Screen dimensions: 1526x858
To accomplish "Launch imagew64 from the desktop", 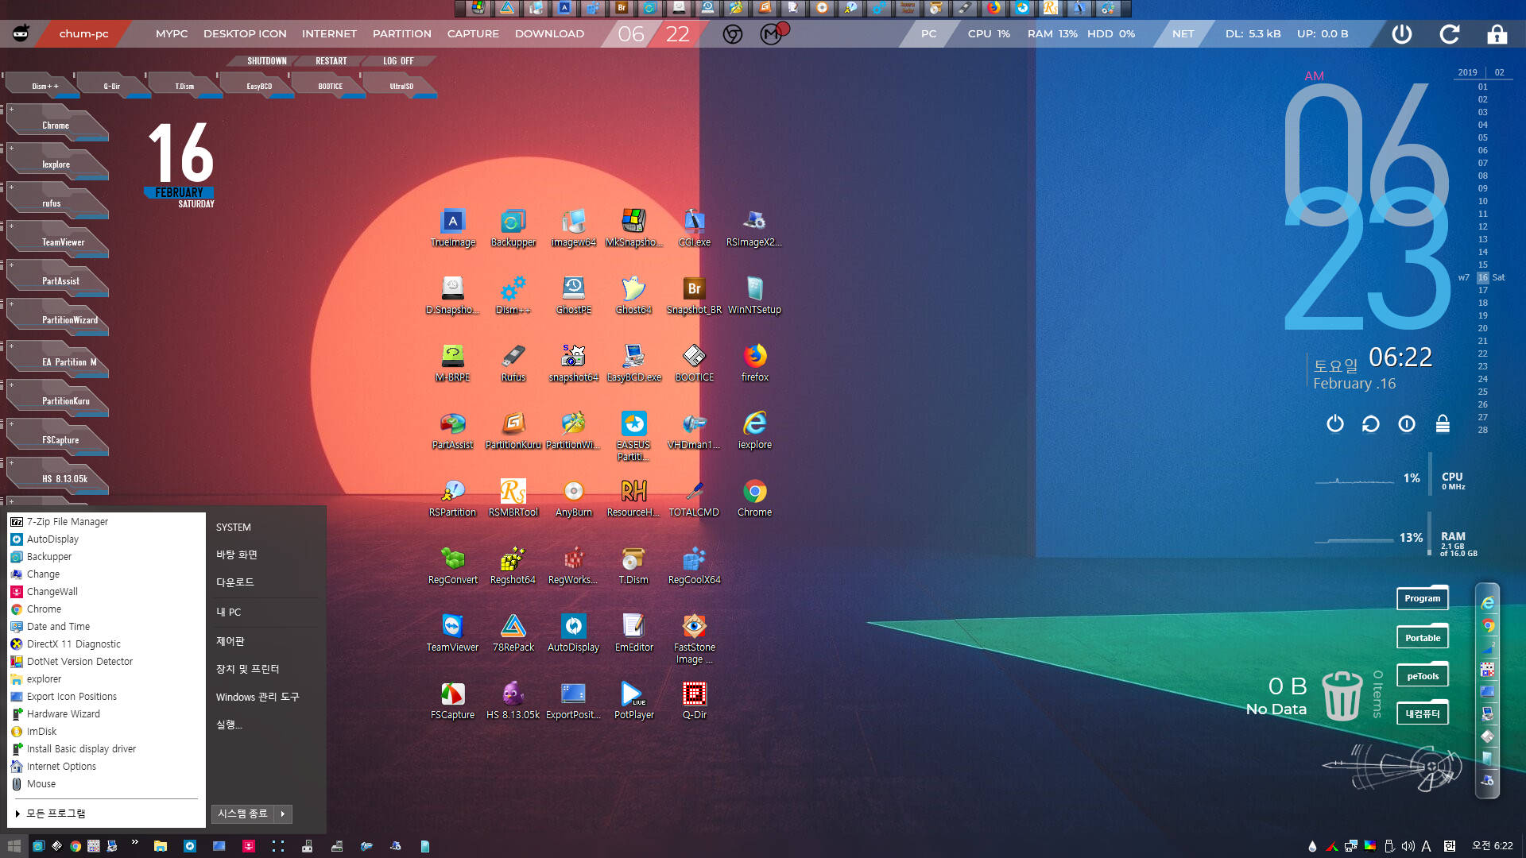I will [573, 228].
